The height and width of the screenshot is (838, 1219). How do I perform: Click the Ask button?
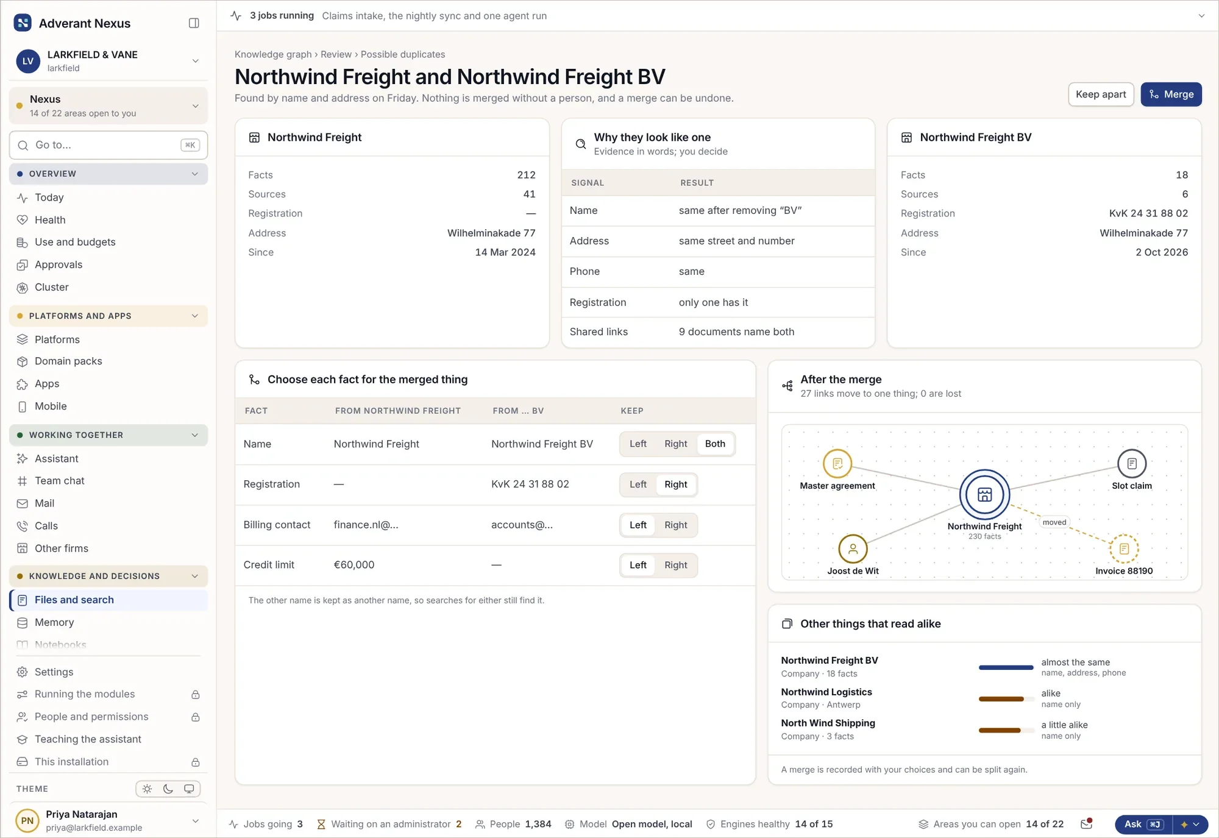(1143, 824)
